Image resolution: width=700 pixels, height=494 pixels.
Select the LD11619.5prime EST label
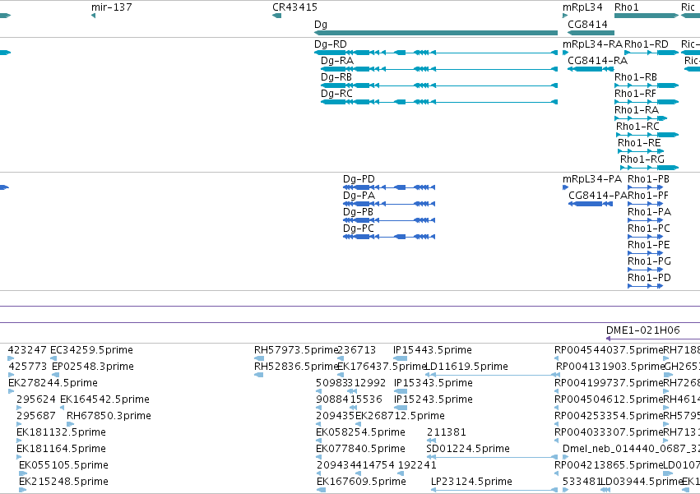(466, 367)
